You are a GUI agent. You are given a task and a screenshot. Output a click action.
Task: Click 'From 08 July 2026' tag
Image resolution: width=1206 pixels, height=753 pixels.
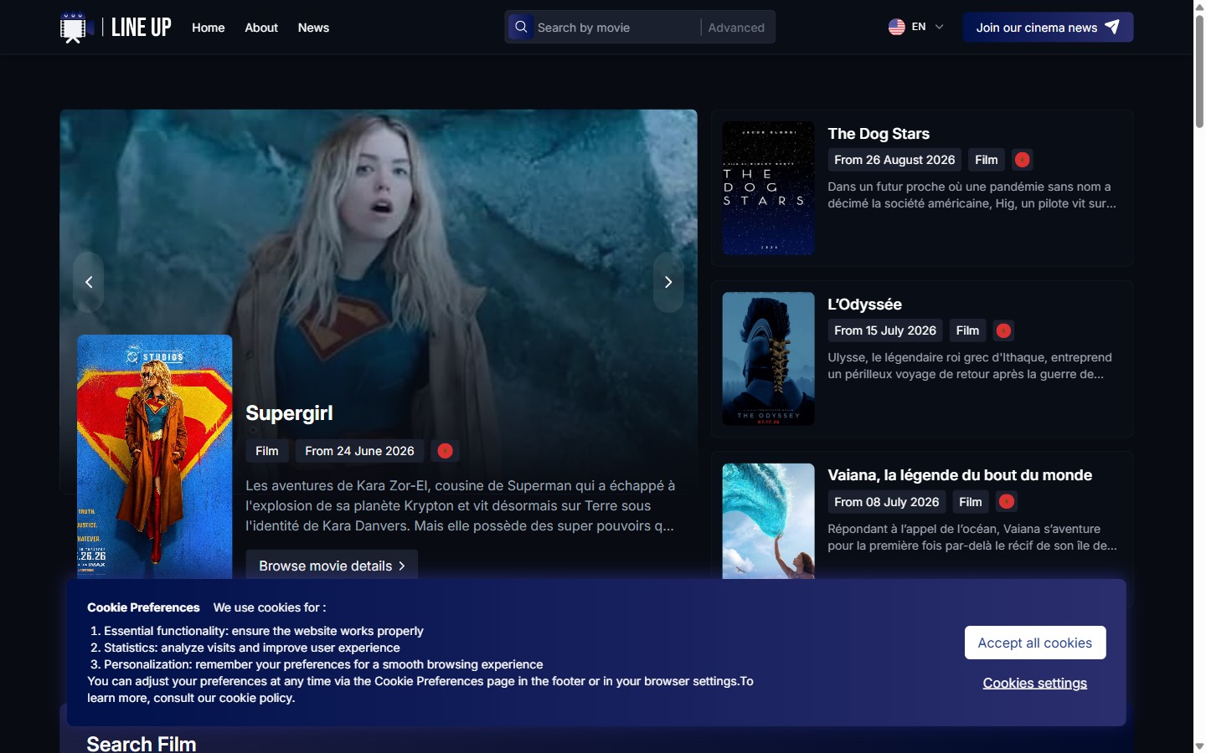click(x=887, y=502)
